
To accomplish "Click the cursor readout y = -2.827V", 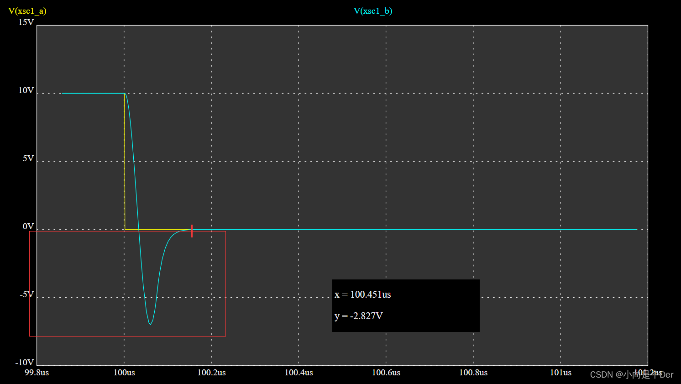I will pos(358,316).
